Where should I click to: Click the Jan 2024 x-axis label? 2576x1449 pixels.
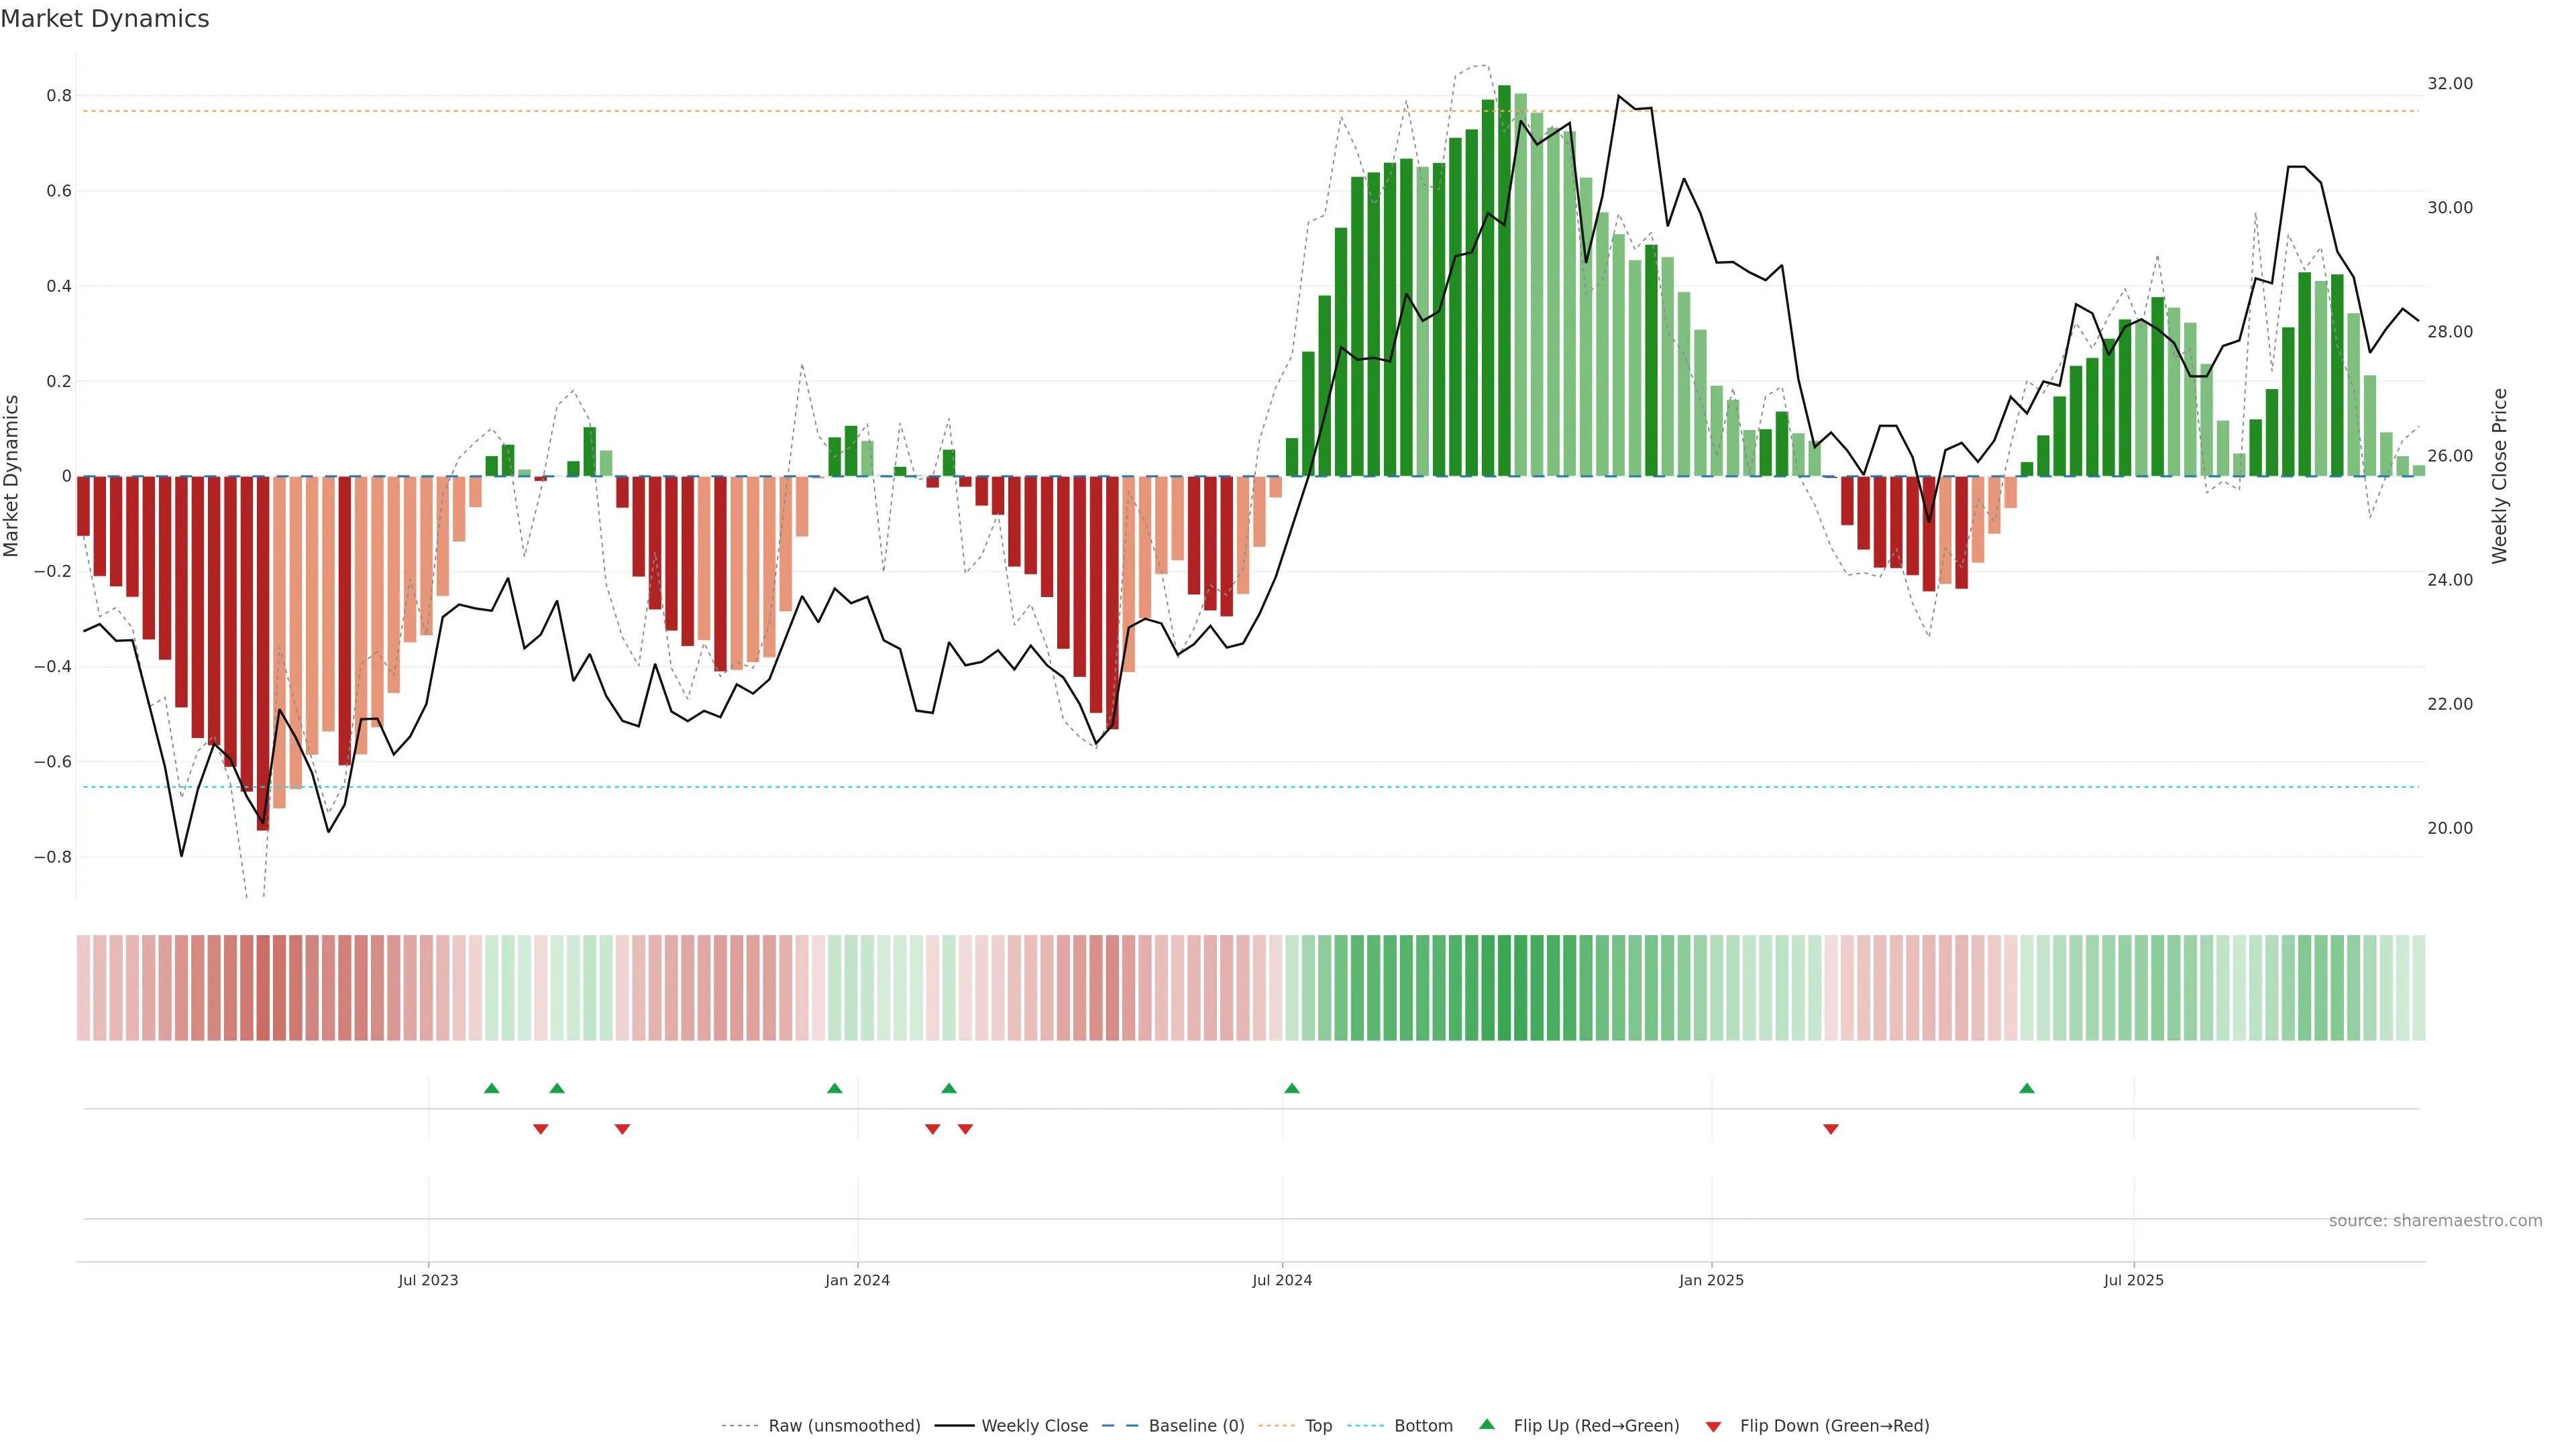coord(857,1280)
